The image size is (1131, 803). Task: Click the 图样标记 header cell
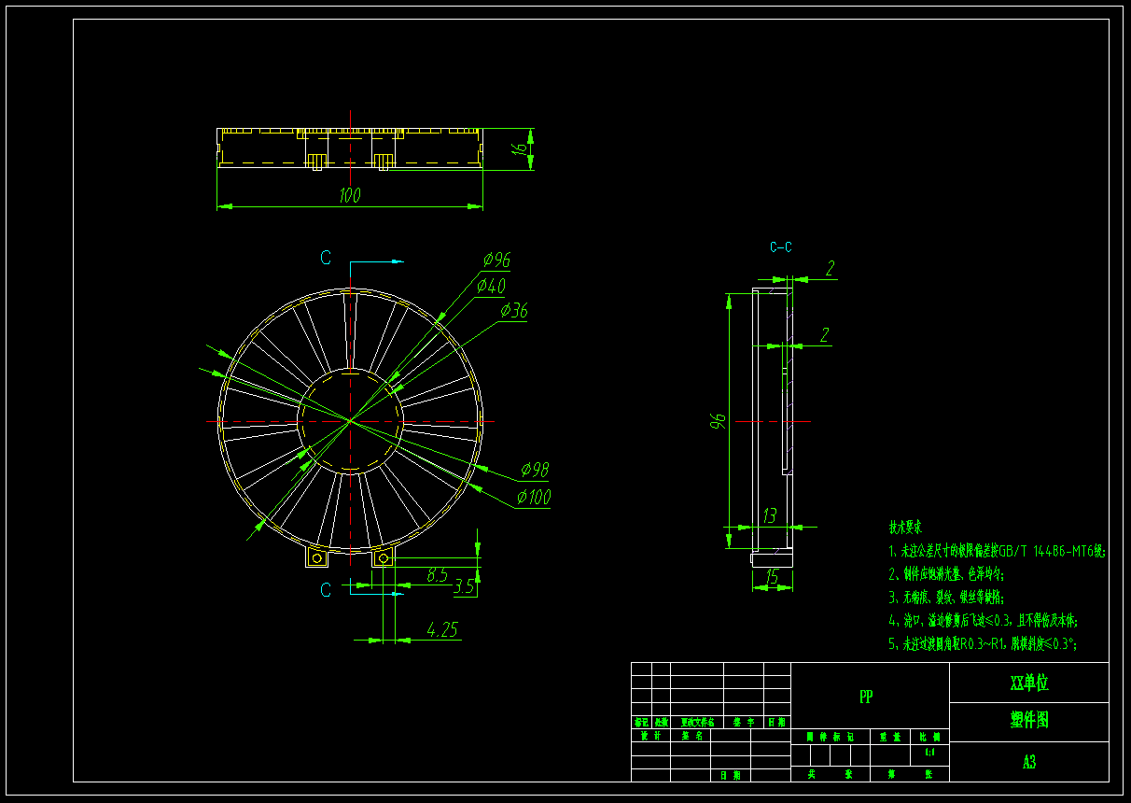[831, 737]
